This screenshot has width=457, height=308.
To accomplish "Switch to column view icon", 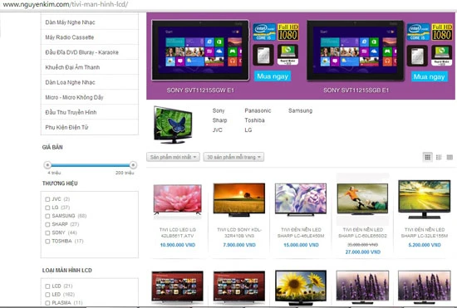I will pos(450,157).
